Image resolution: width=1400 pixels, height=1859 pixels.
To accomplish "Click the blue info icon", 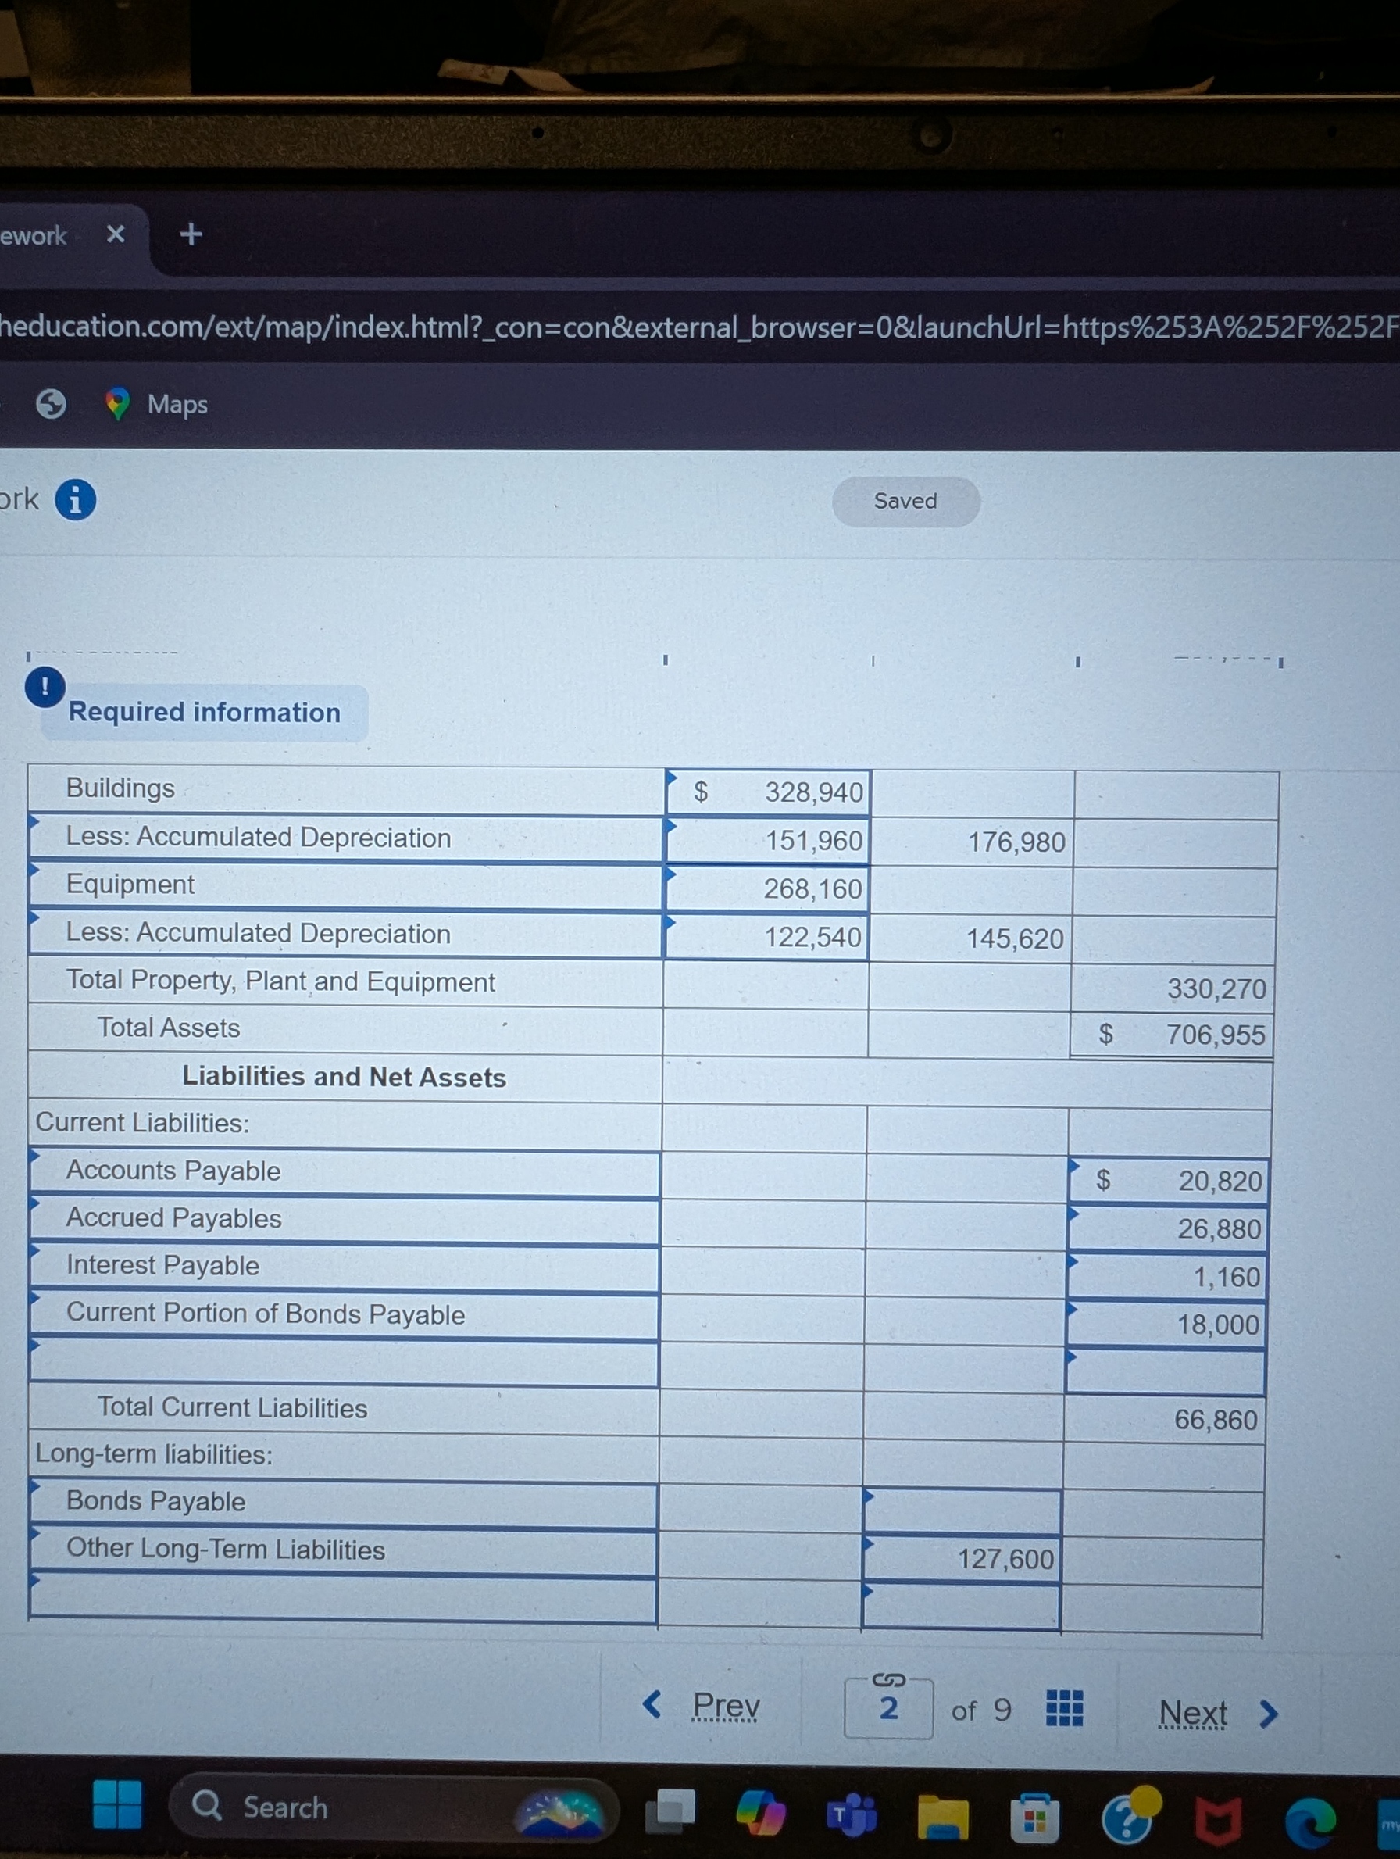I will coord(76,500).
